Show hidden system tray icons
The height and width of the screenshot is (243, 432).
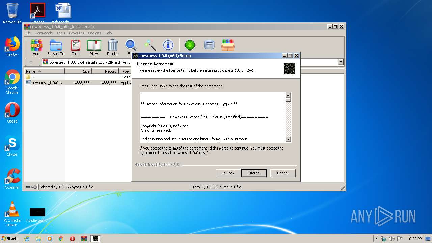377,239
